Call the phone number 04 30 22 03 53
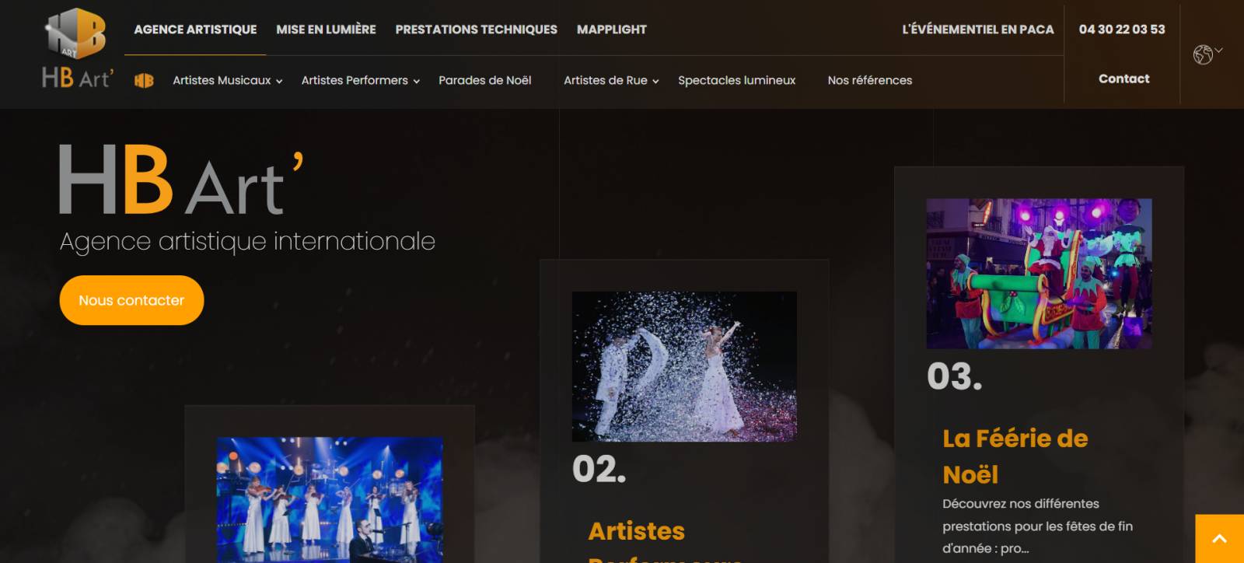This screenshot has height=563, width=1244. coord(1122,30)
